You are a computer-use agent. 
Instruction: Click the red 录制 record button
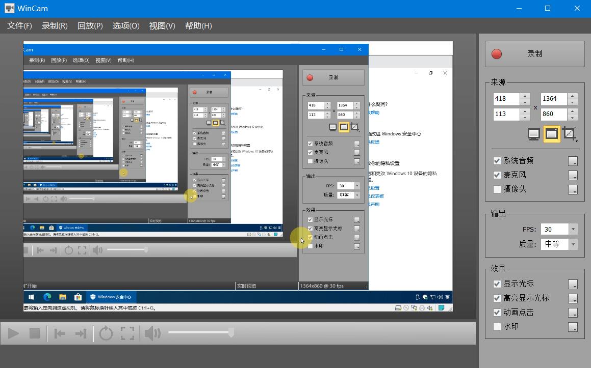click(534, 54)
